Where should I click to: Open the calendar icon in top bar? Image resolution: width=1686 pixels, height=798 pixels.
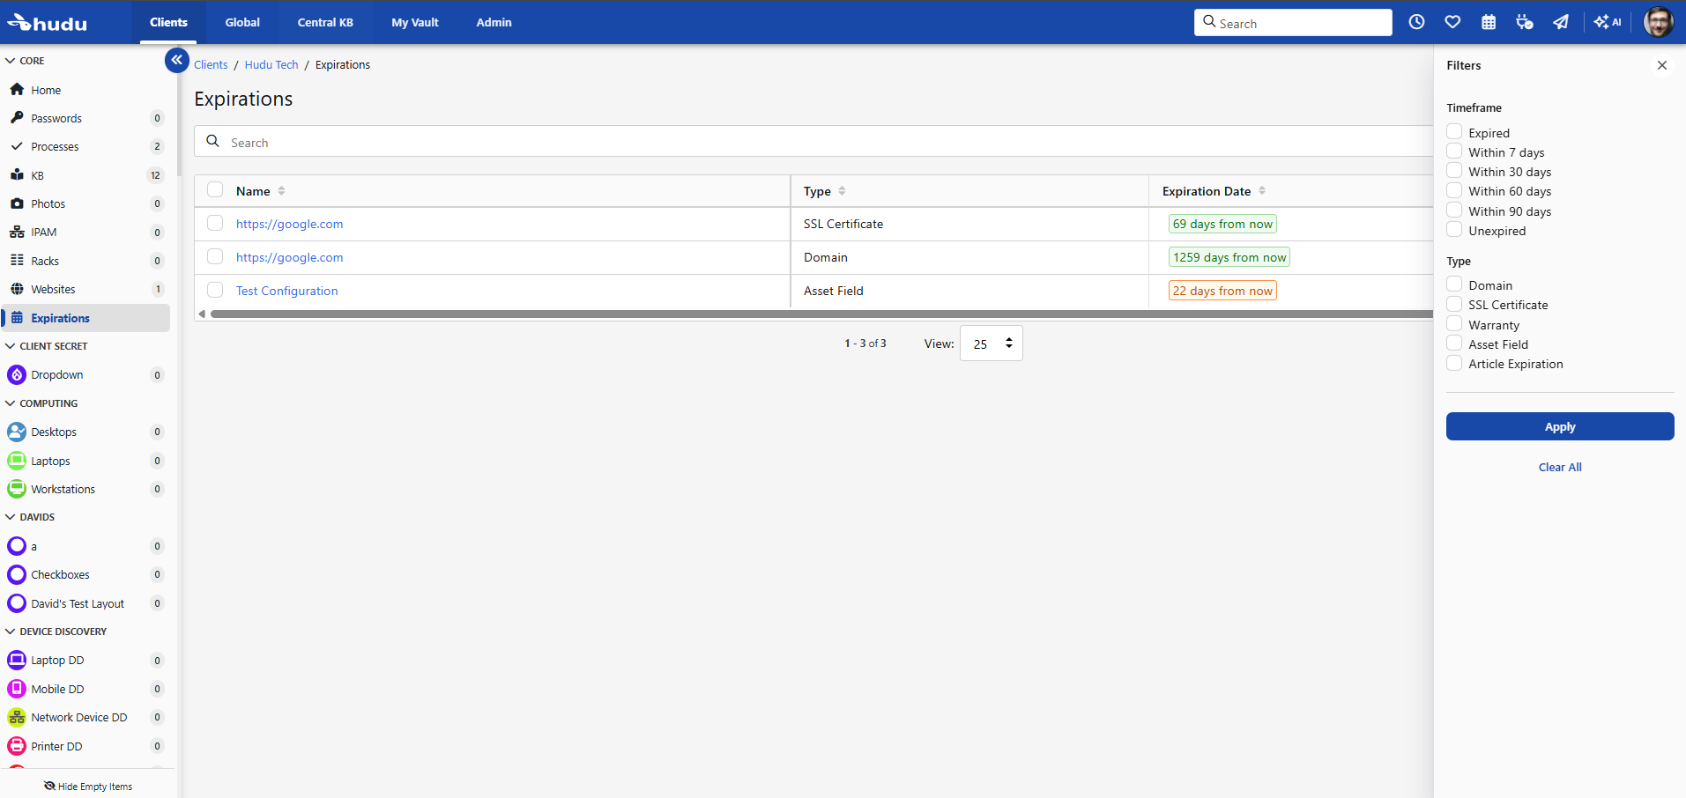point(1489,22)
